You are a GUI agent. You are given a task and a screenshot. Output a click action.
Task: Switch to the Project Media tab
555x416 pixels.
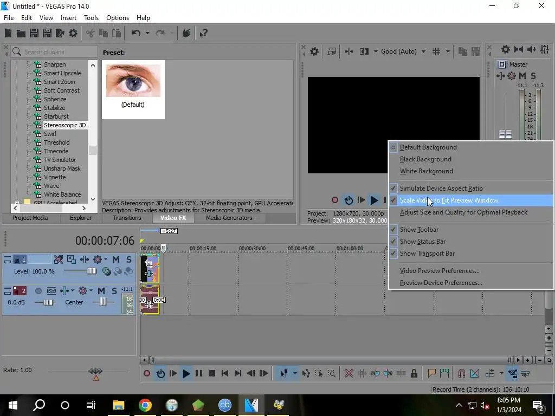click(30, 218)
